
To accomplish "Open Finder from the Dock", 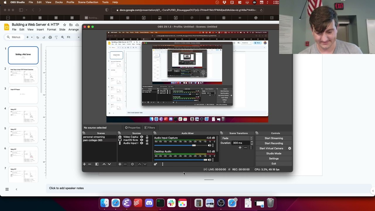I will coord(105,203).
